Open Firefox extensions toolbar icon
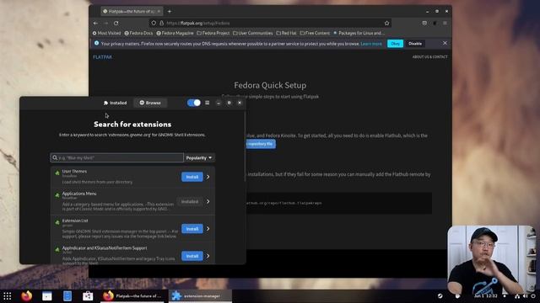 click(x=435, y=23)
